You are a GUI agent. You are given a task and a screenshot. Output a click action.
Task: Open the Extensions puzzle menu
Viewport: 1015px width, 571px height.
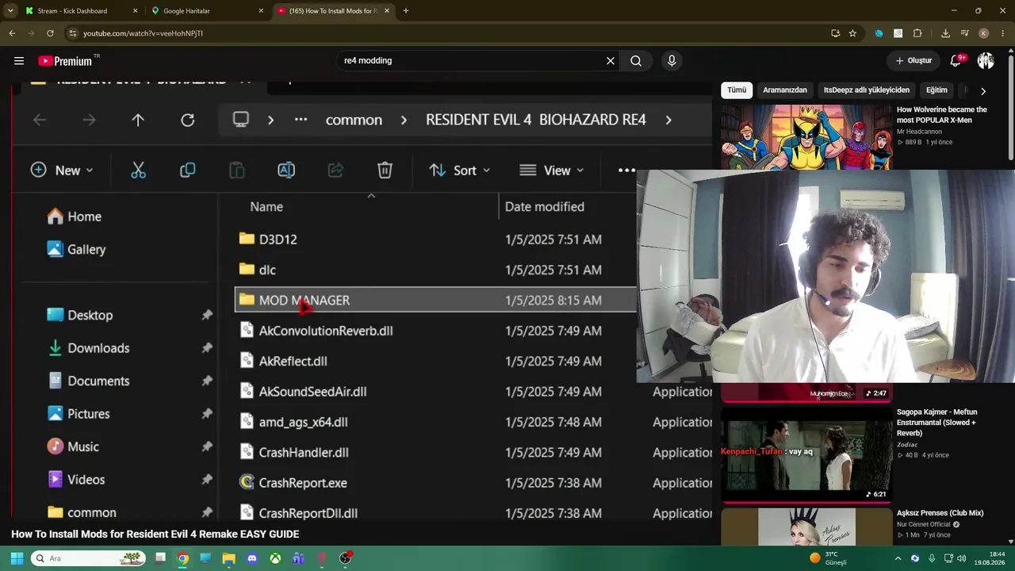pyautogui.click(x=917, y=33)
